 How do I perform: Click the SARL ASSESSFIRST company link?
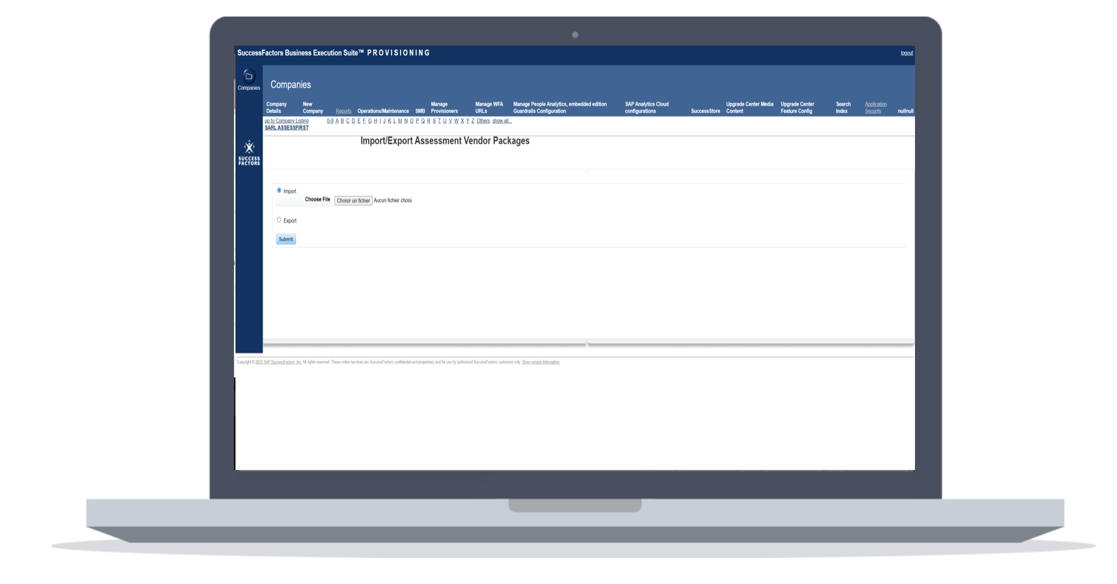pyautogui.click(x=287, y=128)
